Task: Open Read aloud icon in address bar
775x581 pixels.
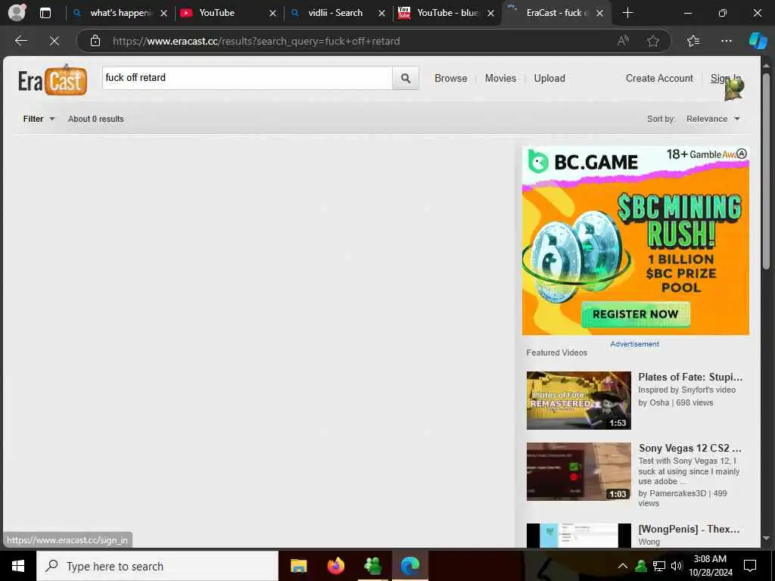Action: click(624, 41)
